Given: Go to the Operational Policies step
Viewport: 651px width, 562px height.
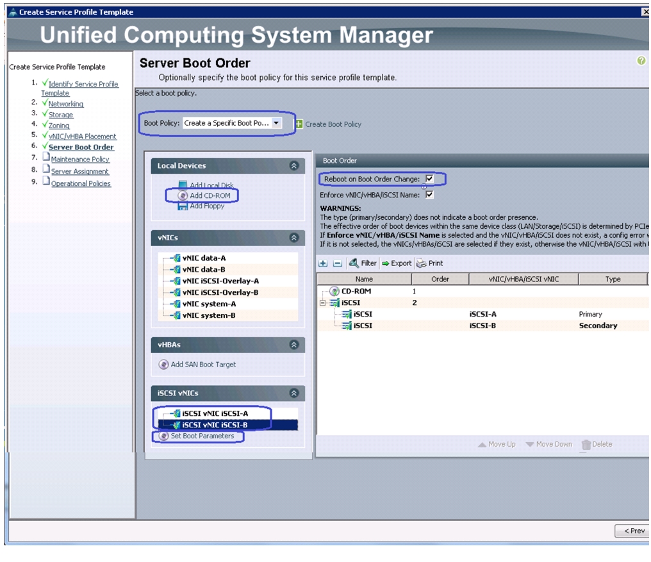Looking at the screenshot, I should click(x=81, y=183).
